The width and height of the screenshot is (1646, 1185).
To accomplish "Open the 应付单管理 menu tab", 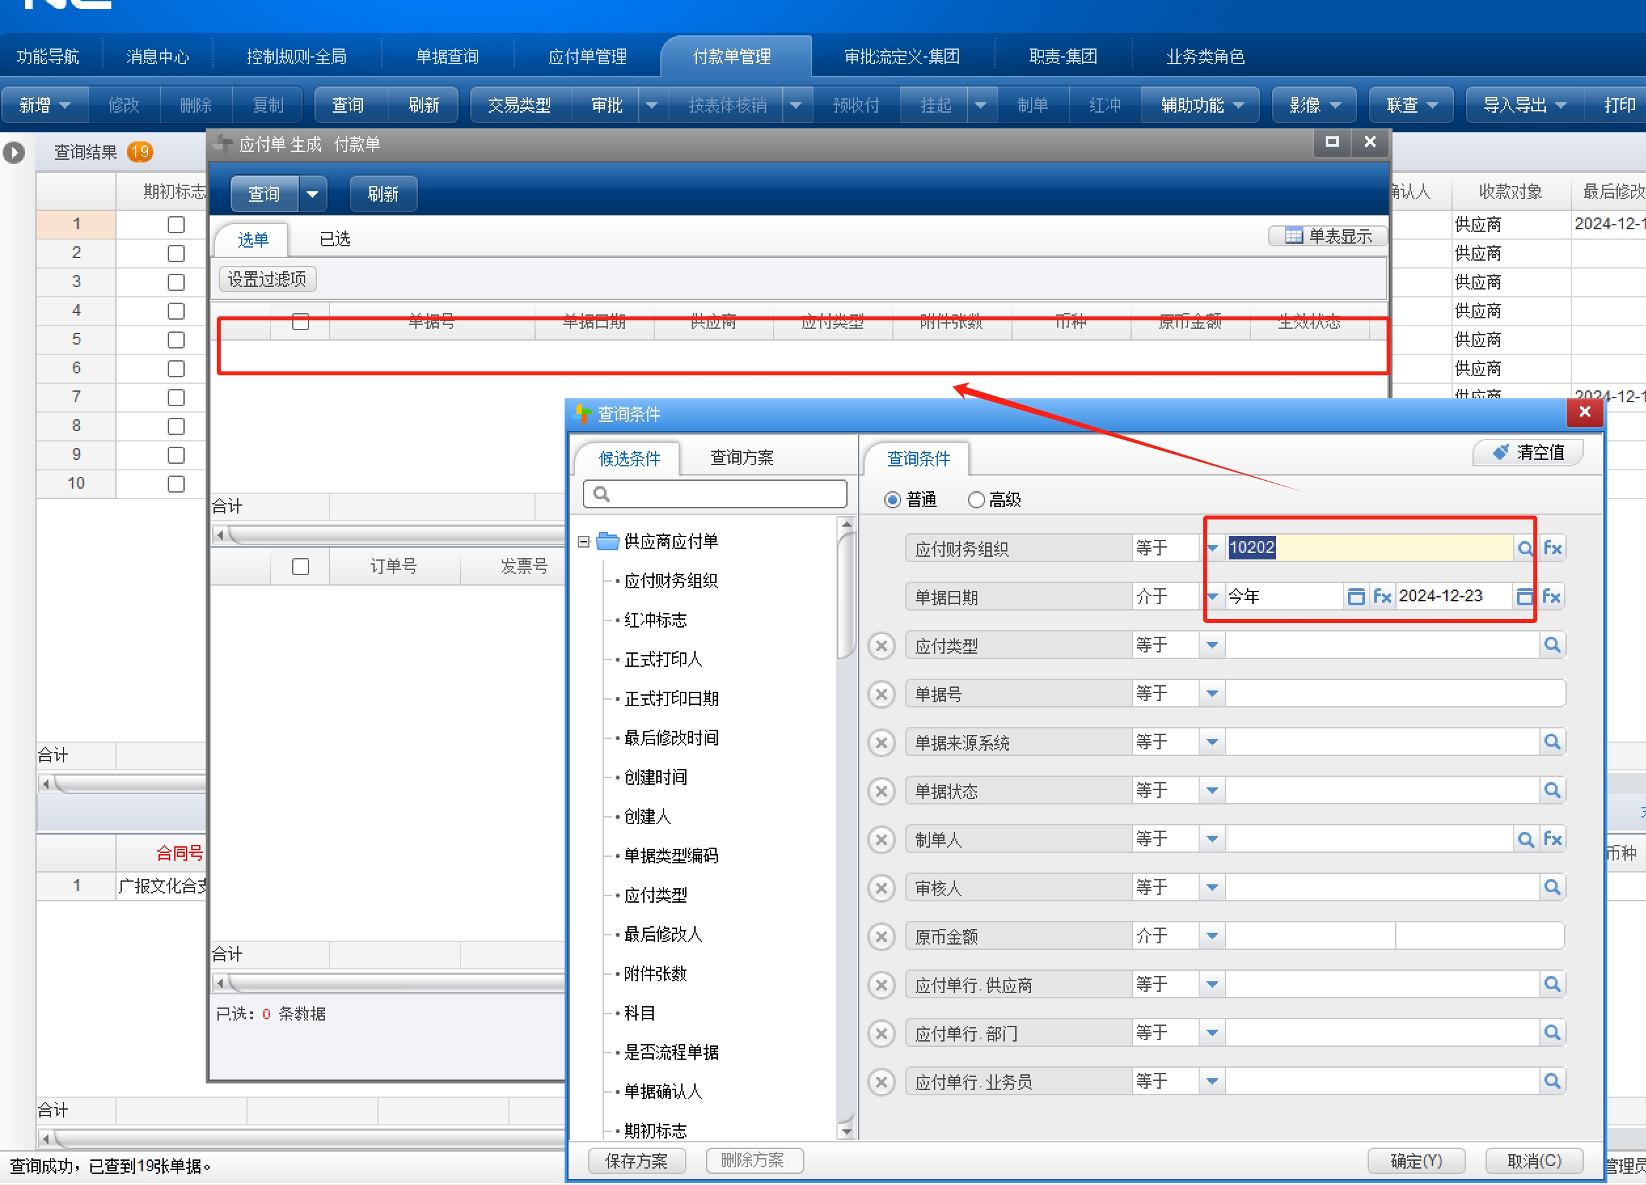I will pos(587,56).
